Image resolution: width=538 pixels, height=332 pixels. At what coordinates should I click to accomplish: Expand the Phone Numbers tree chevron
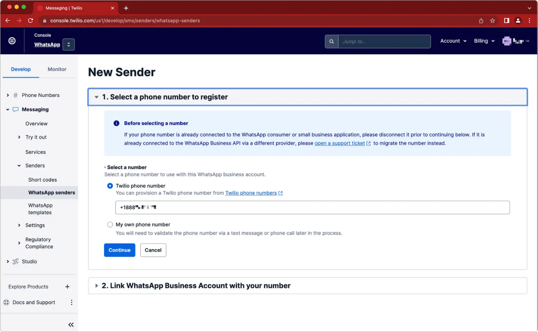click(x=8, y=95)
